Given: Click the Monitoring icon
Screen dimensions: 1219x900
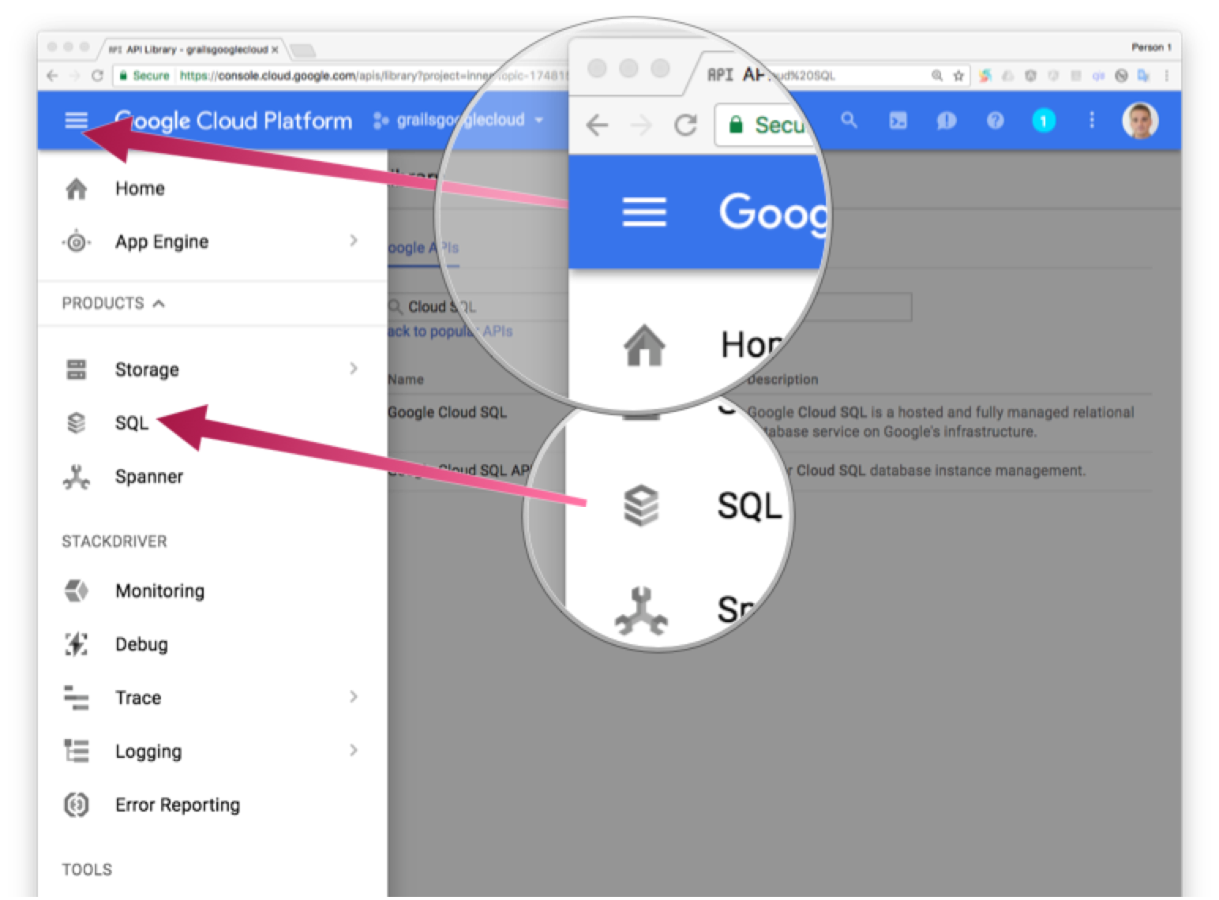Looking at the screenshot, I should tap(77, 591).
